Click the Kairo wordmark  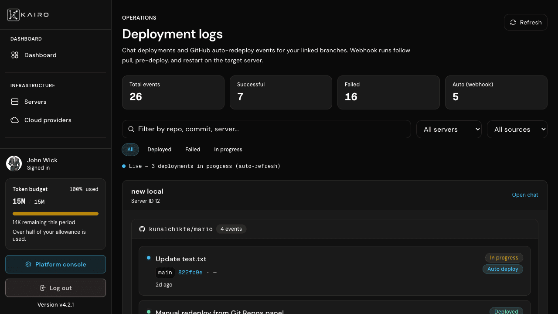point(35,15)
